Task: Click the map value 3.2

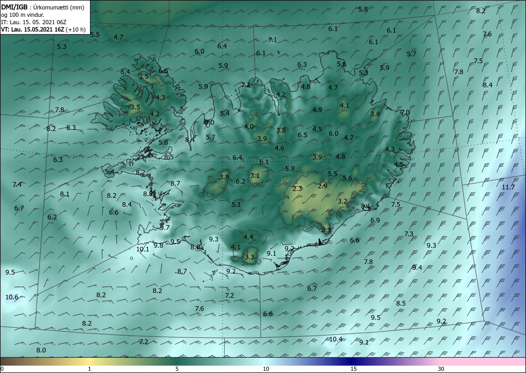Action: (x=342, y=201)
